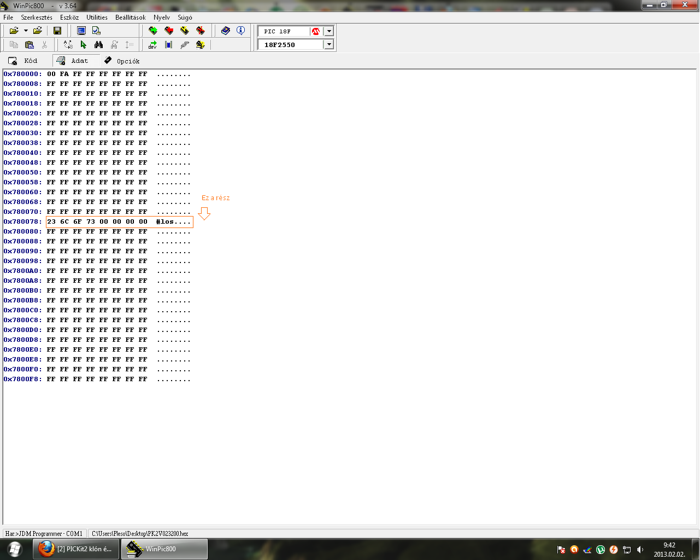Viewport: 700px width, 560px height.
Task: Click the blue monitor toolbar icon
Action: (81, 31)
